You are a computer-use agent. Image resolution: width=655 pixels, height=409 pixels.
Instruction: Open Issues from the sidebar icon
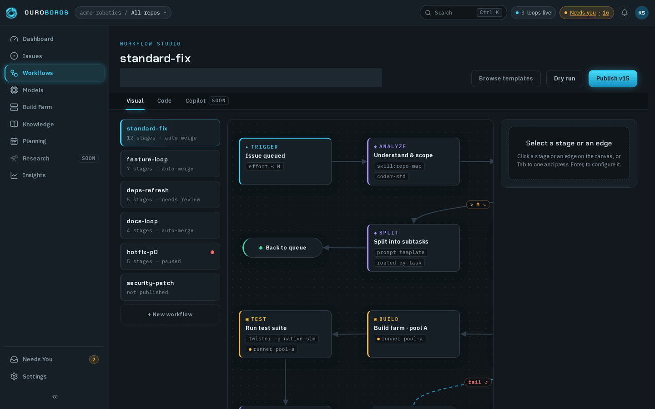pyautogui.click(x=14, y=56)
